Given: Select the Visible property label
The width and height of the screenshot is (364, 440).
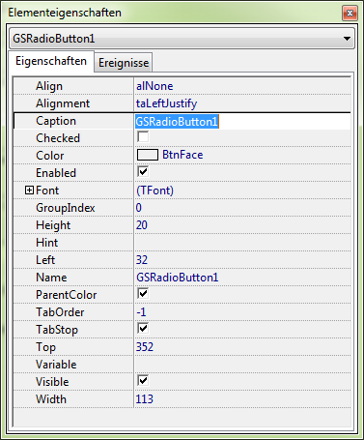Looking at the screenshot, I should tap(52, 382).
